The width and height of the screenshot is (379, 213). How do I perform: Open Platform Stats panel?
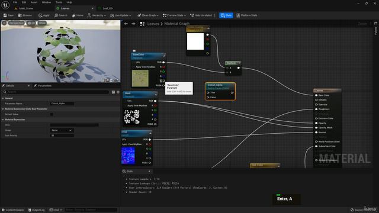click(x=247, y=15)
